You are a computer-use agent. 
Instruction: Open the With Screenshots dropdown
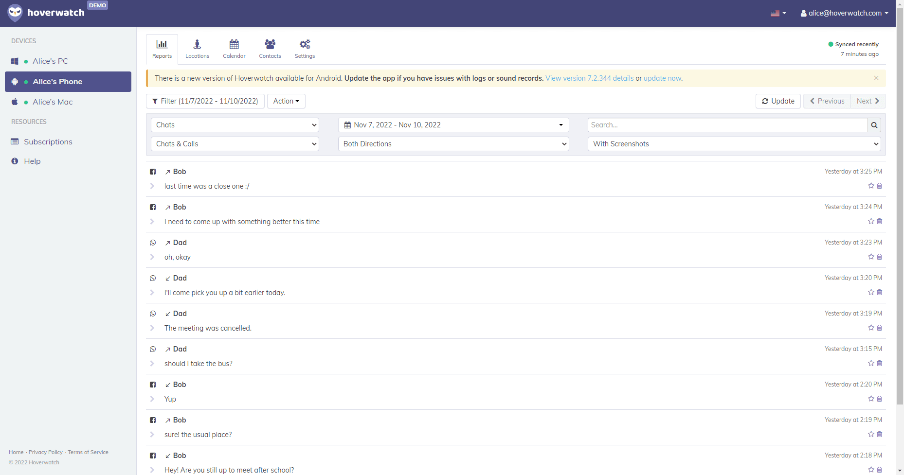[734, 144]
